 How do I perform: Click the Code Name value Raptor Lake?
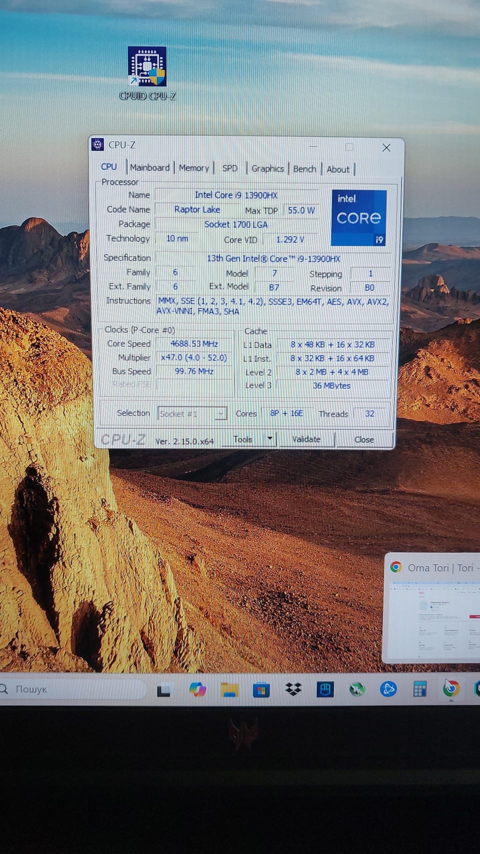tap(197, 209)
